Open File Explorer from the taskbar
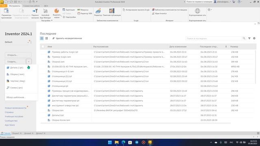Image resolution: width=260 pixels, height=146 pixels. [x=117, y=142]
